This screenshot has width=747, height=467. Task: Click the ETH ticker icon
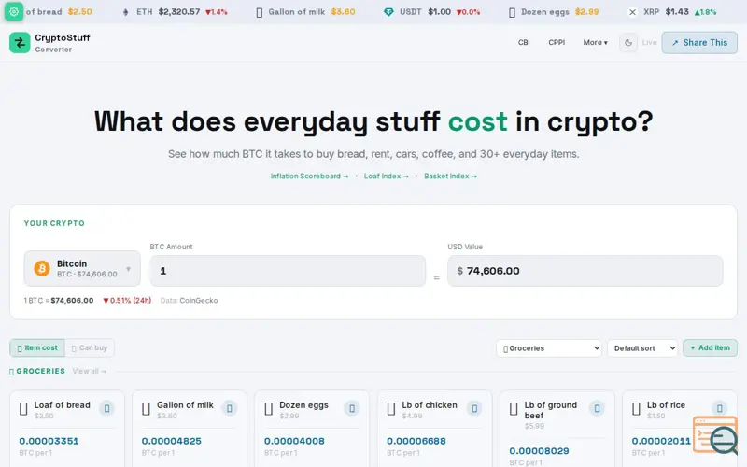126,12
